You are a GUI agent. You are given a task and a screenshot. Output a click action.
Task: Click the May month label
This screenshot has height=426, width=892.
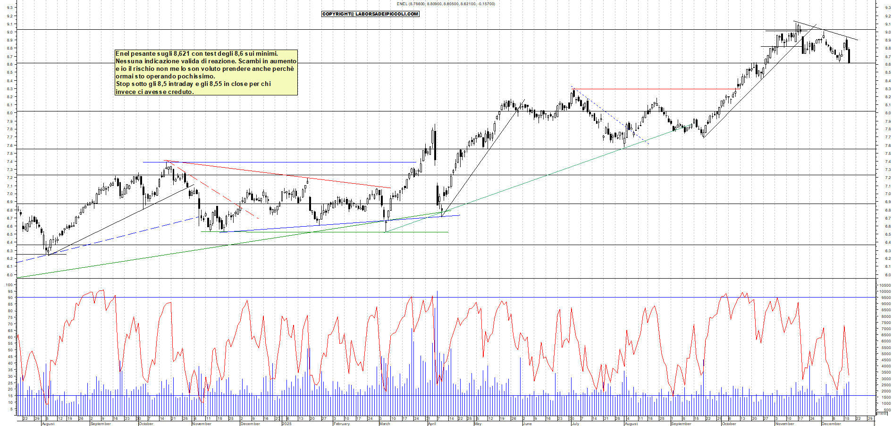click(x=478, y=424)
